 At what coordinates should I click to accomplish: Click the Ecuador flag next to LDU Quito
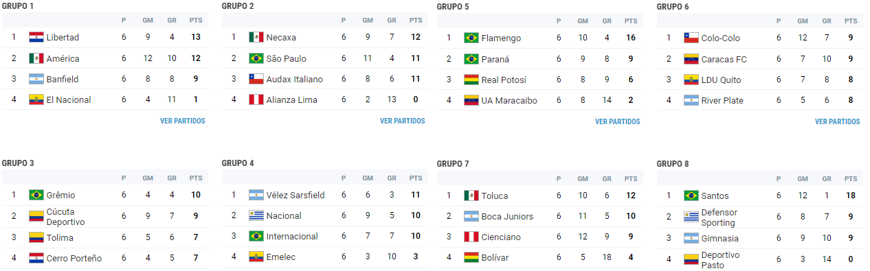pos(691,80)
